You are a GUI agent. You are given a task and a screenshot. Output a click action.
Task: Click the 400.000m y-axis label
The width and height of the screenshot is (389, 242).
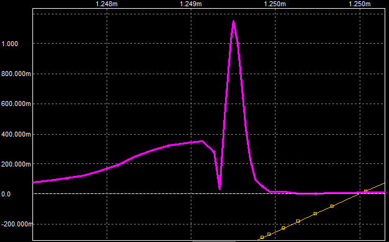[x=16, y=134]
